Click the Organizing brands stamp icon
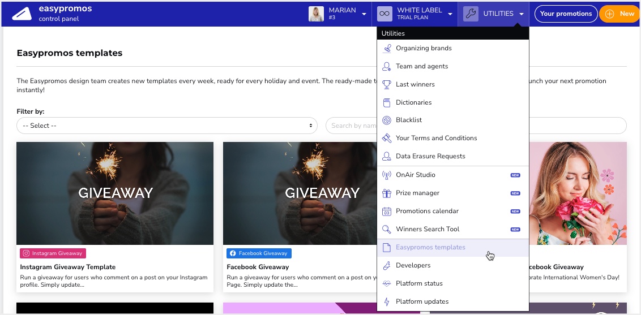Screen dimensions: 641x315 pos(386,48)
